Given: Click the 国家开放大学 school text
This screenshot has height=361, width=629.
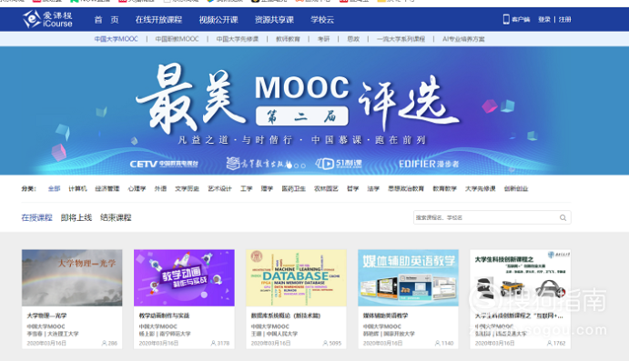Looking at the screenshot, I should [x=400, y=334].
